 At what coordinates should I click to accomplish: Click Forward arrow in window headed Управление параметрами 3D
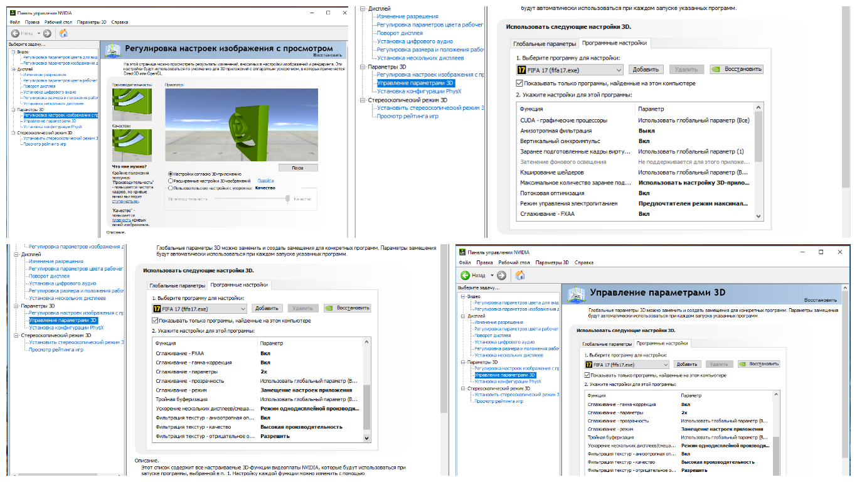(x=501, y=275)
